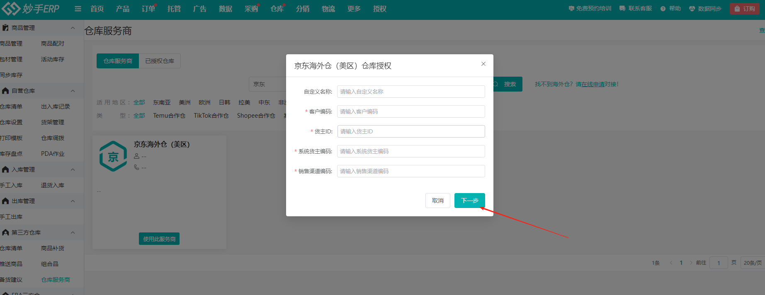Open the 数据 top menu
This screenshot has width=765, height=295.
226,9
